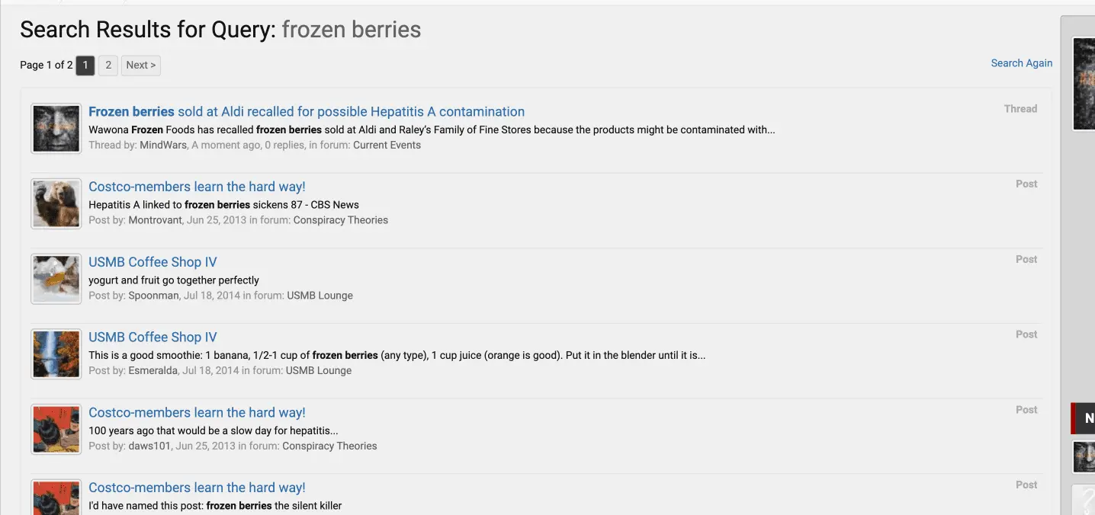1095x515 pixels.
Task: Go to Conspiracy Theories forum from Montrovant post
Action: coord(340,220)
